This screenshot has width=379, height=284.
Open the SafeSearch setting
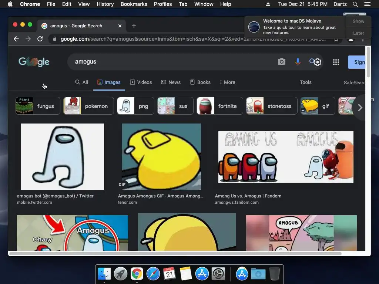(354, 82)
